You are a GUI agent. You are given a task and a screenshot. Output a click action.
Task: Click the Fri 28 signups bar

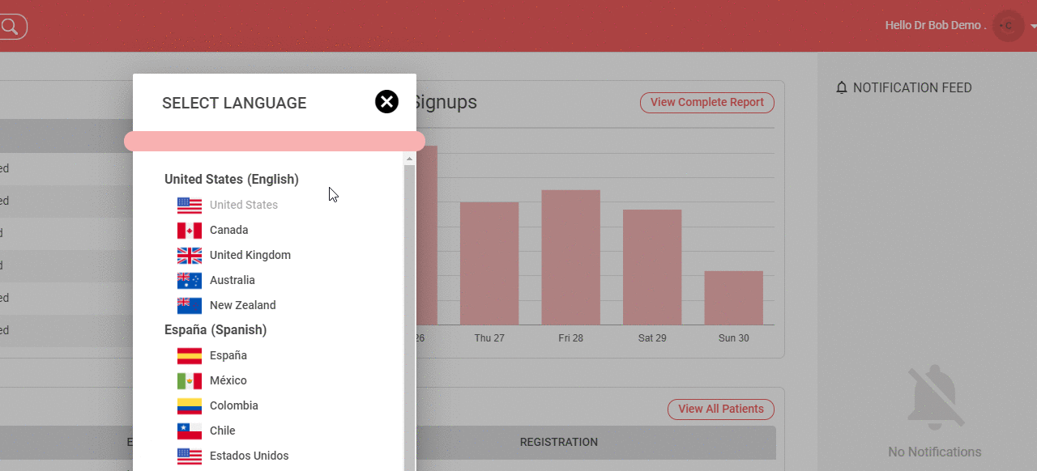(x=570, y=257)
